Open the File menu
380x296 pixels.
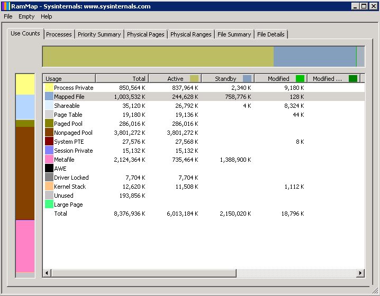[8, 16]
